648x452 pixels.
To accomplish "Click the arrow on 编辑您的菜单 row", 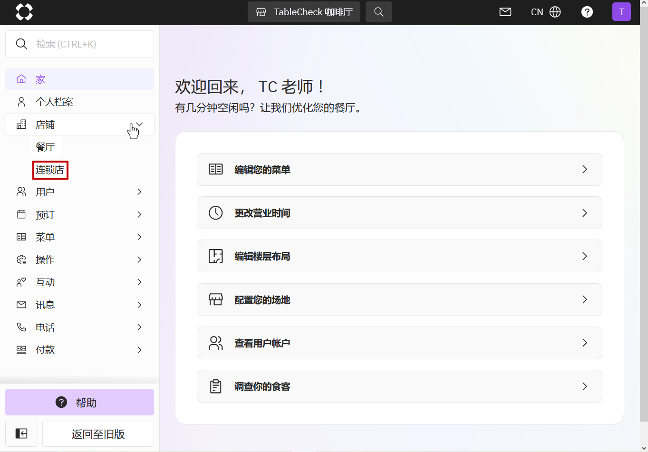I will [585, 169].
